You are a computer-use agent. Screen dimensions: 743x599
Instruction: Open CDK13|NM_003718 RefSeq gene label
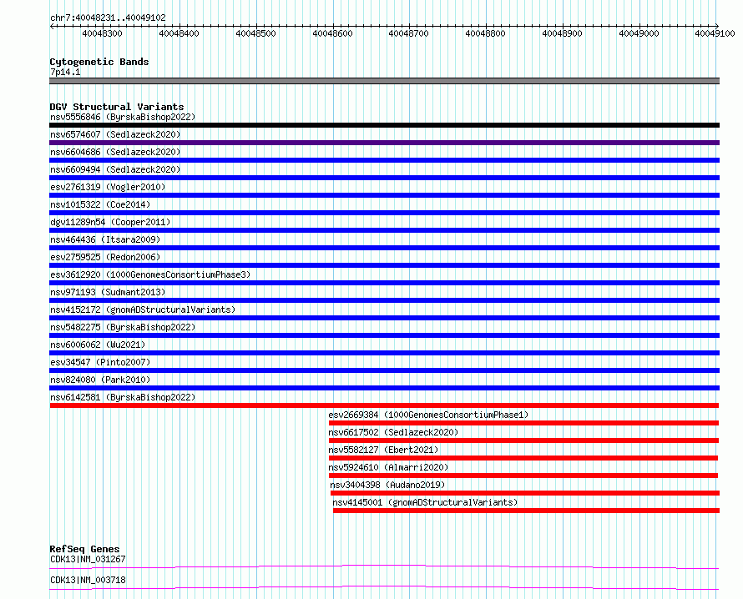pos(88,580)
